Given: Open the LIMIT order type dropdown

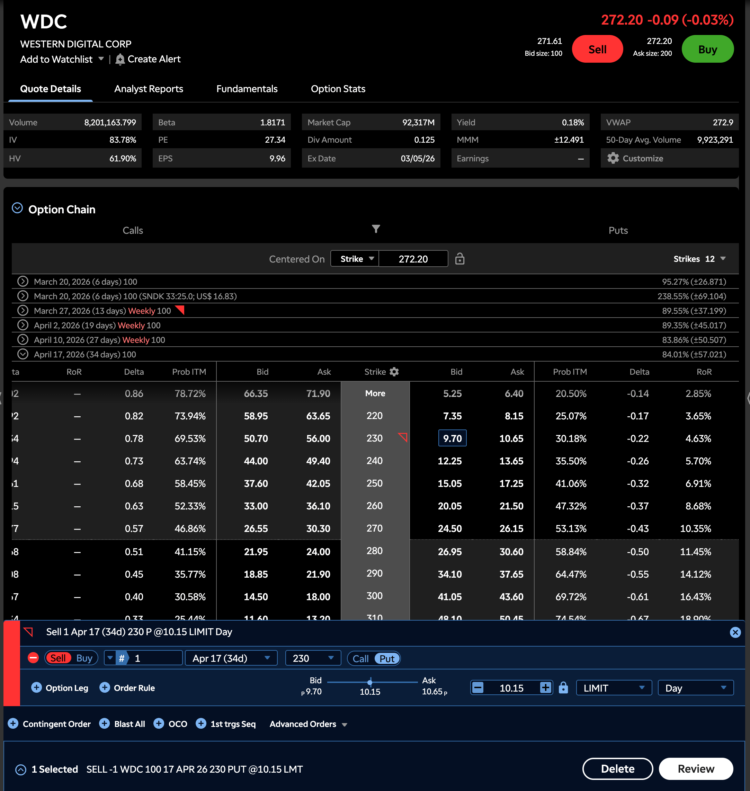Looking at the screenshot, I should (613, 687).
